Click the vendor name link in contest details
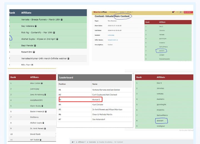Image resolution: width=200 pixels, height=144 pixels. point(111,35)
